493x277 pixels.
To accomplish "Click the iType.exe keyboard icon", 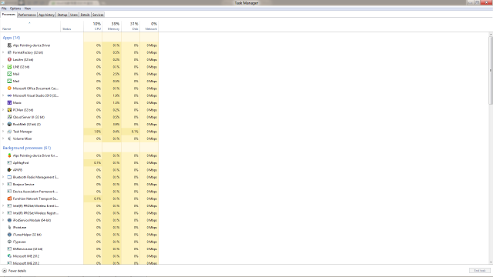I will pos(9,242).
